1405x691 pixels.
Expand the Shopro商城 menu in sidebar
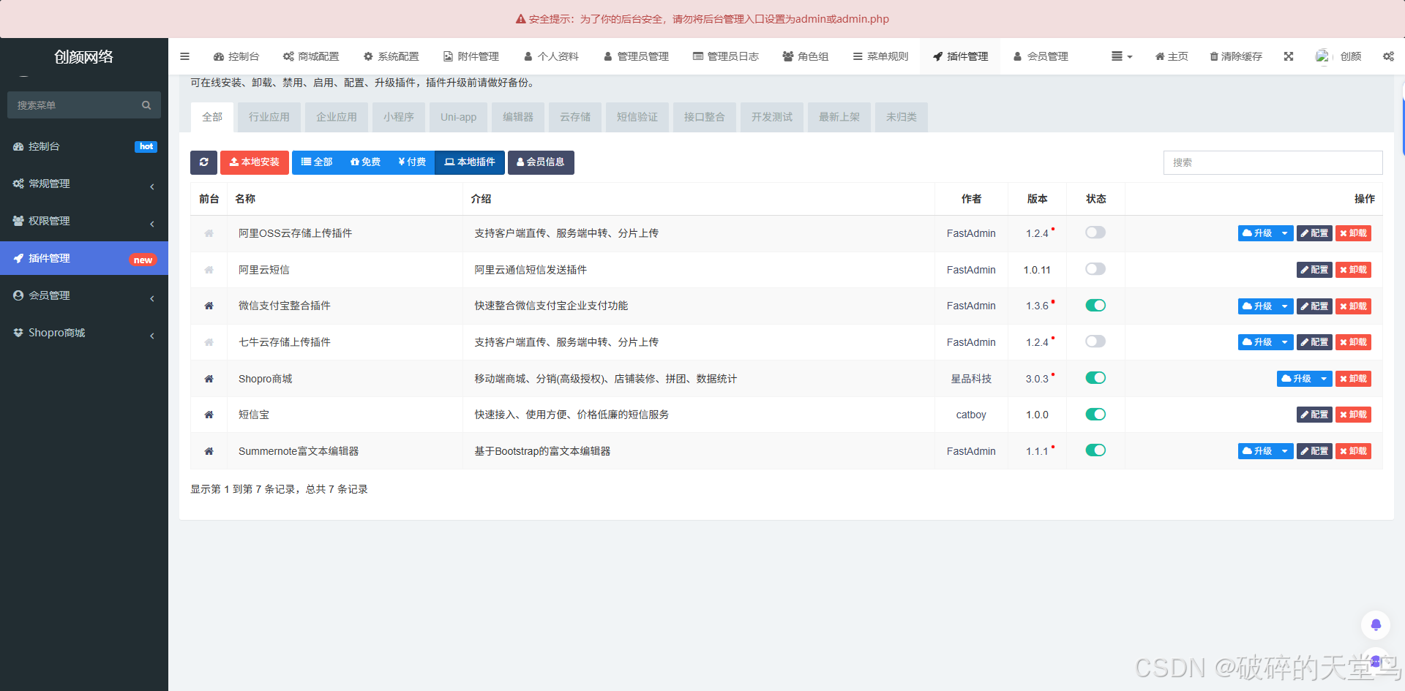click(84, 333)
